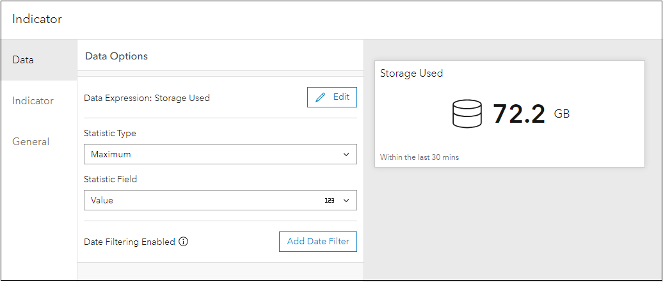Click the Data Options section header

116,56
